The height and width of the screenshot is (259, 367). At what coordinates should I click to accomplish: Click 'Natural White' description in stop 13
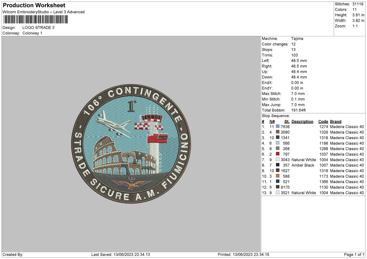tap(304, 192)
